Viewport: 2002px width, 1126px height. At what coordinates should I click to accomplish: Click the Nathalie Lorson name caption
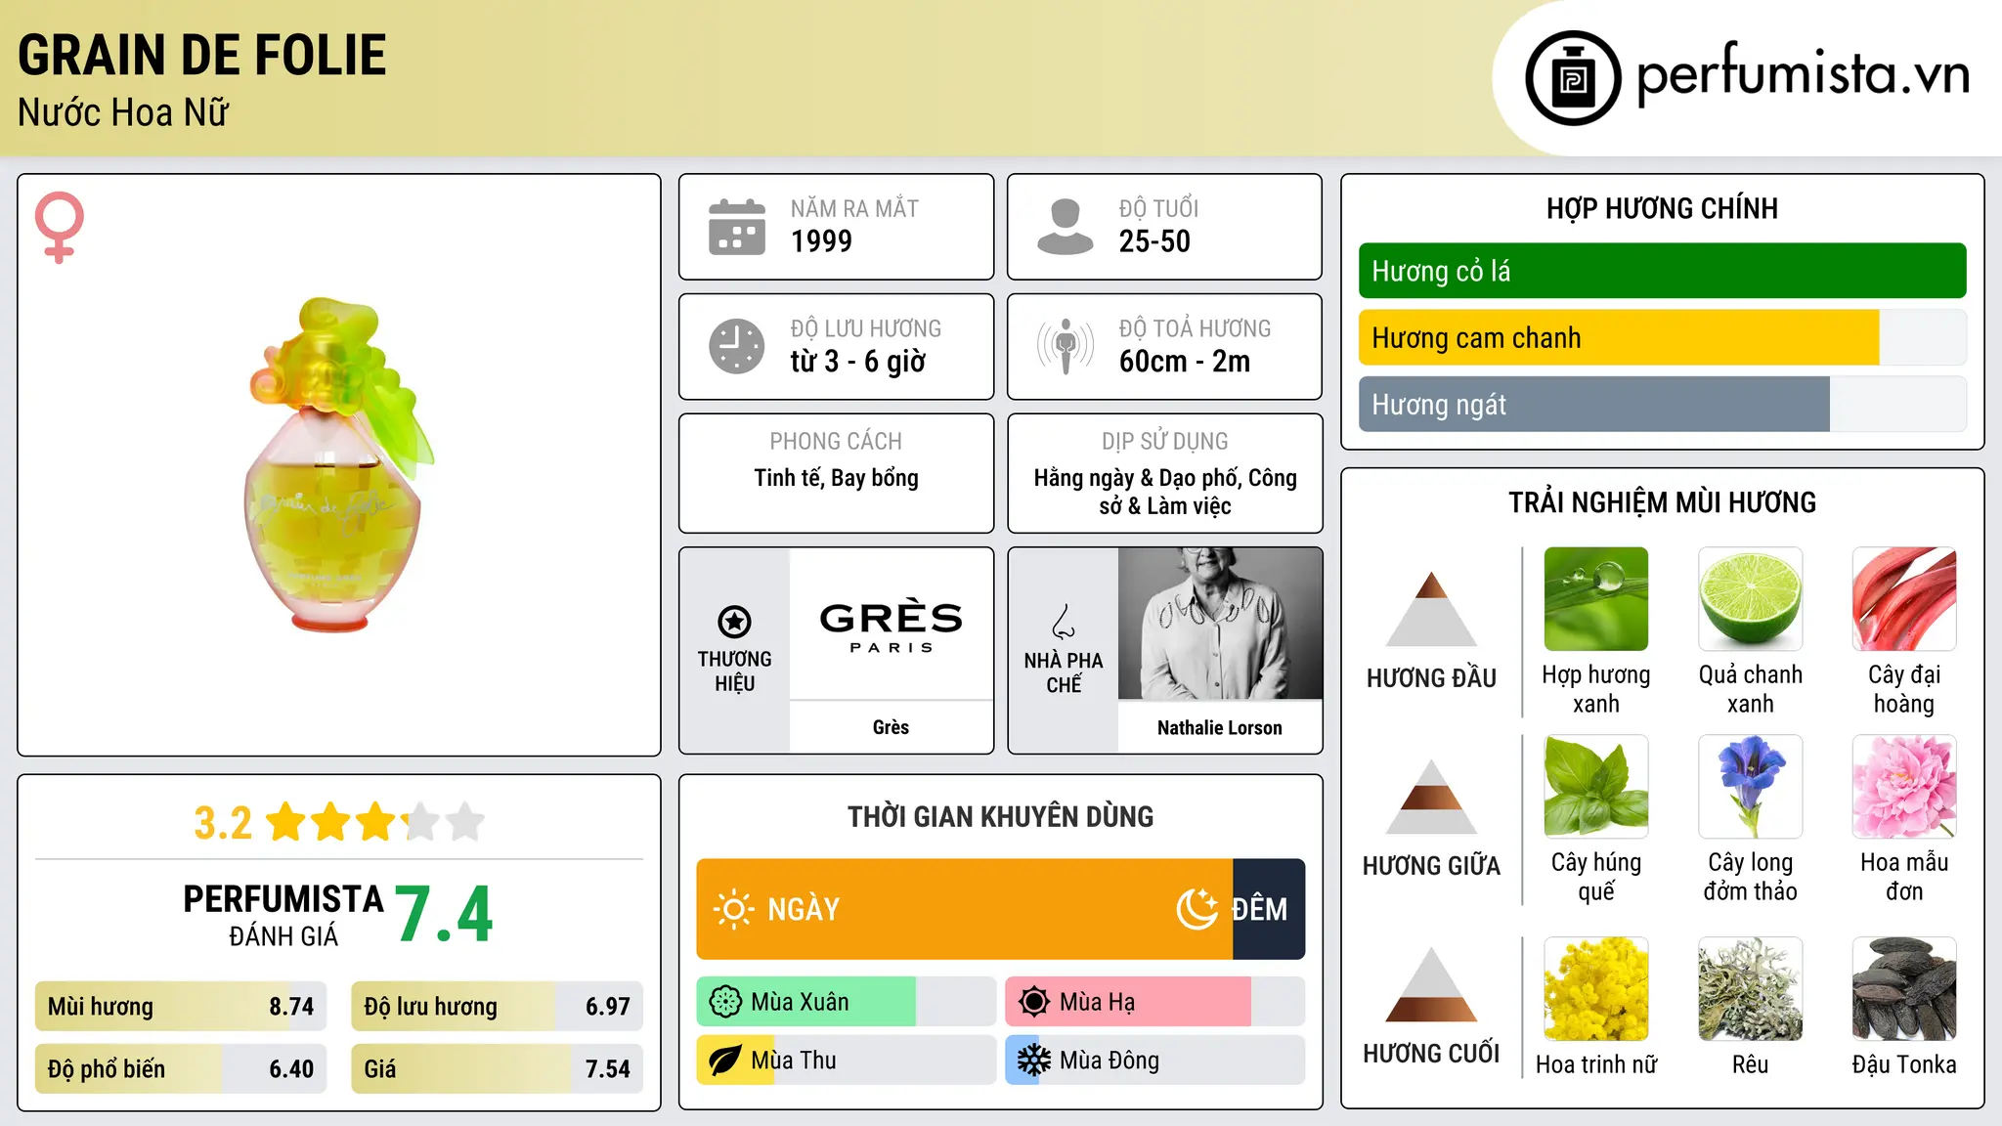pos(1220,727)
